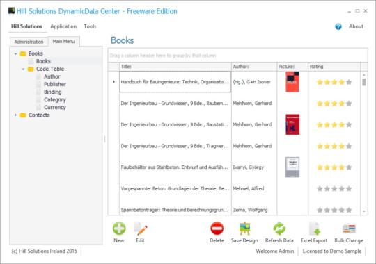Viewport: 376px width, 264px height.
Task: Click the Refresh Data icon
Action: pos(279,229)
